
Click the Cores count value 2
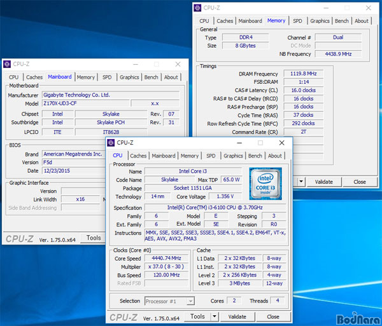pos(234,301)
